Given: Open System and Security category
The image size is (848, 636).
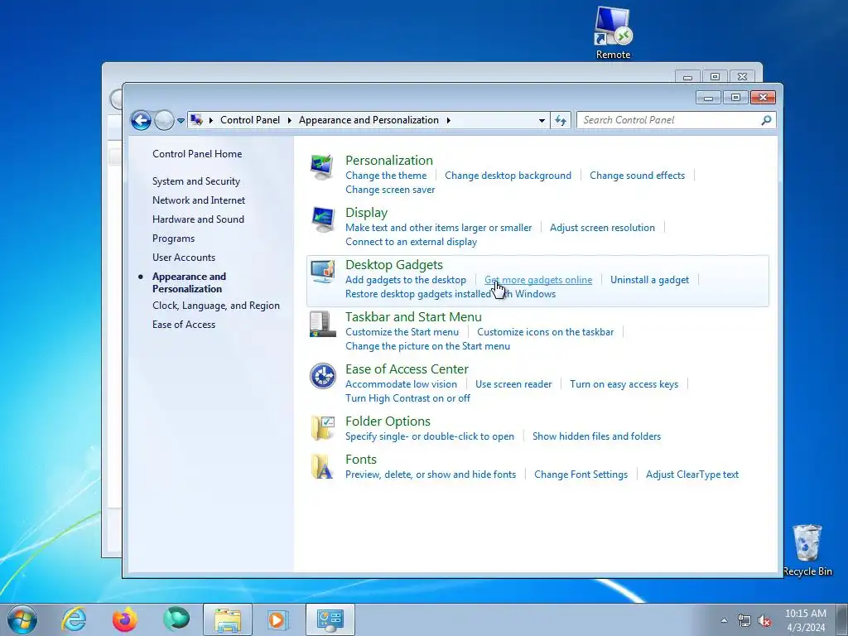Looking at the screenshot, I should (x=195, y=181).
